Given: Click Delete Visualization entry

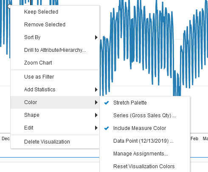Looking at the screenshot, I should click(55, 142).
